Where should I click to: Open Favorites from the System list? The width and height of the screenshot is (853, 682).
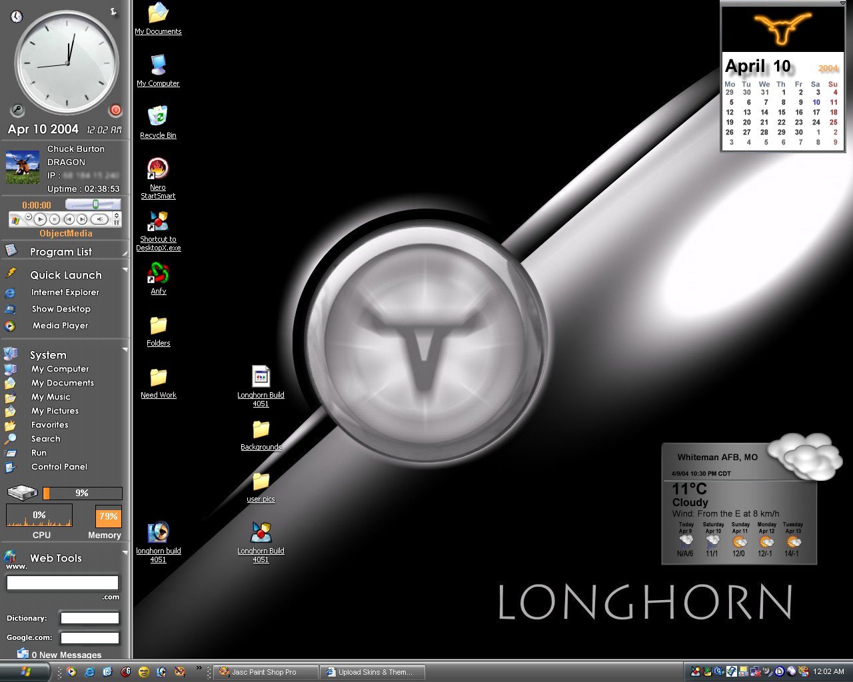49,425
